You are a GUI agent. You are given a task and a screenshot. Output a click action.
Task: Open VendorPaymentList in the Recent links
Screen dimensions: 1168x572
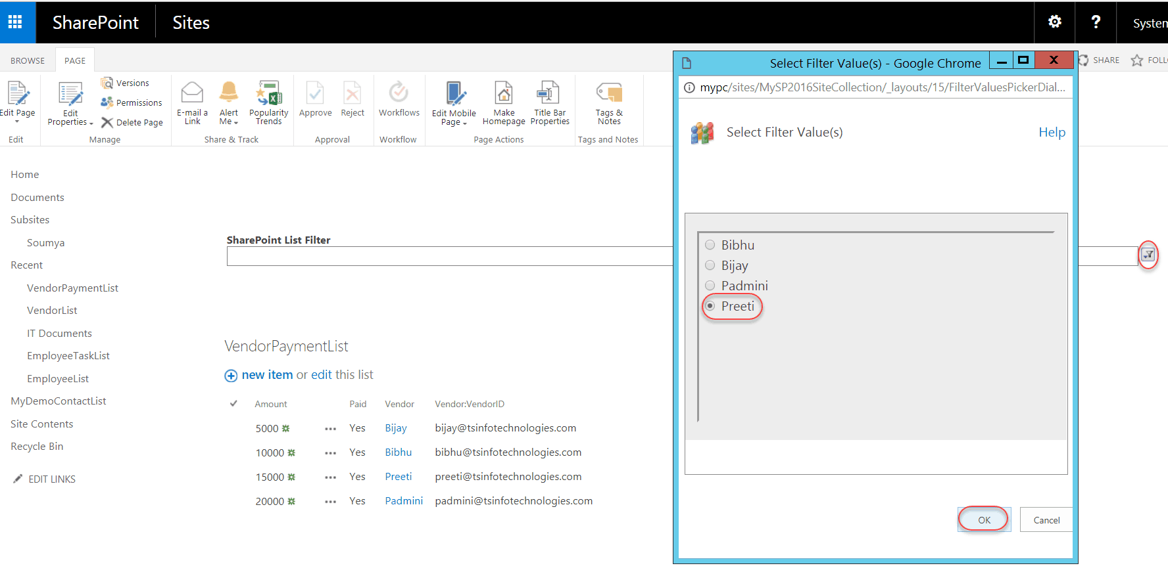point(72,288)
